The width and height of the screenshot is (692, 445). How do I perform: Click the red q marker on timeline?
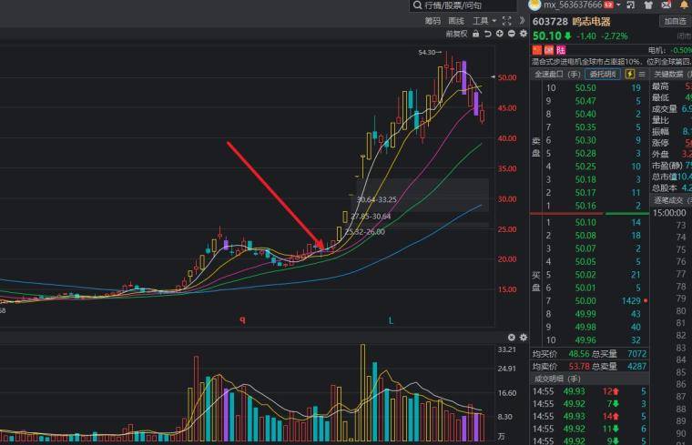242,319
